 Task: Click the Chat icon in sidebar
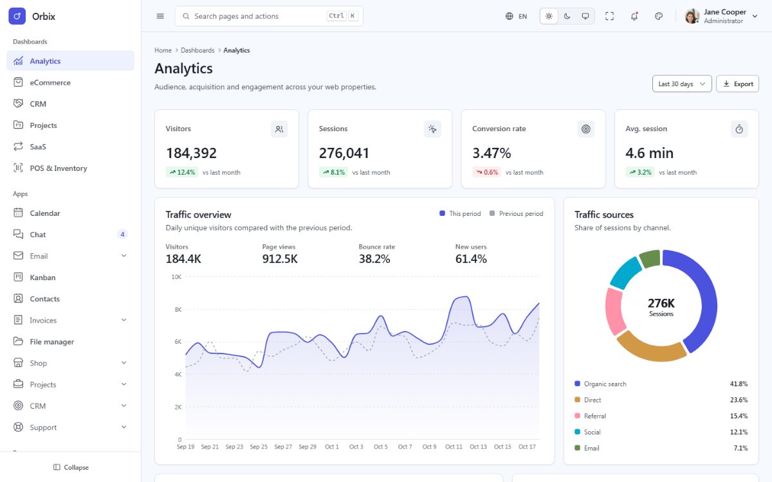coord(18,235)
